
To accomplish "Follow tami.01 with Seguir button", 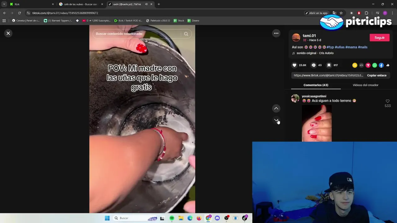I will tap(379, 37).
